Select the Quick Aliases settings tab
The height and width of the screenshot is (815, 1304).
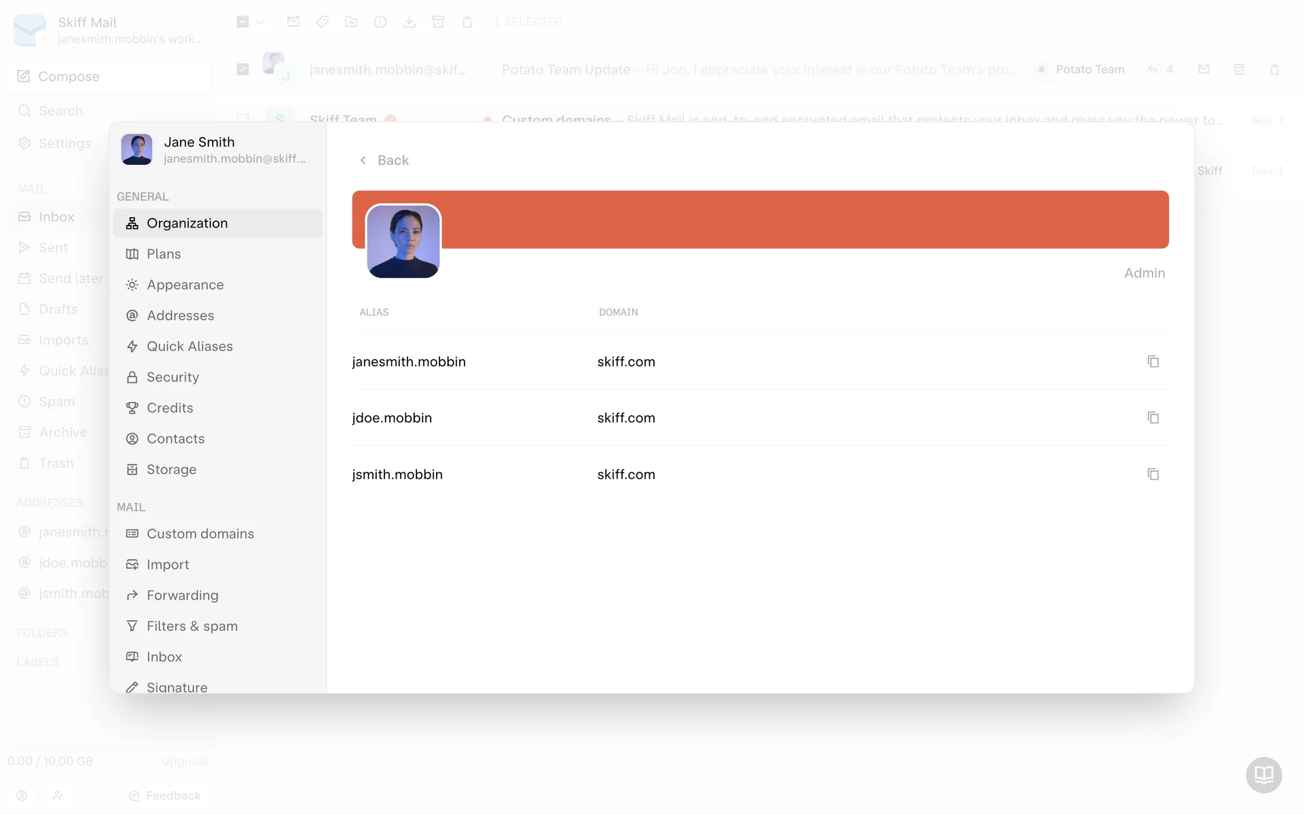tap(189, 346)
